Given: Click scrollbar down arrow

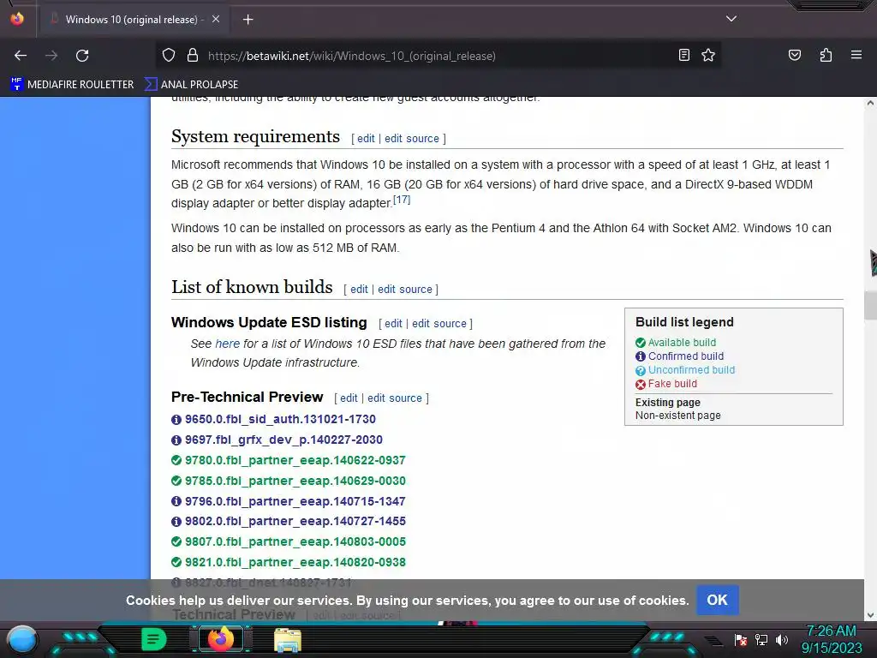Looking at the screenshot, I should (870, 615).
